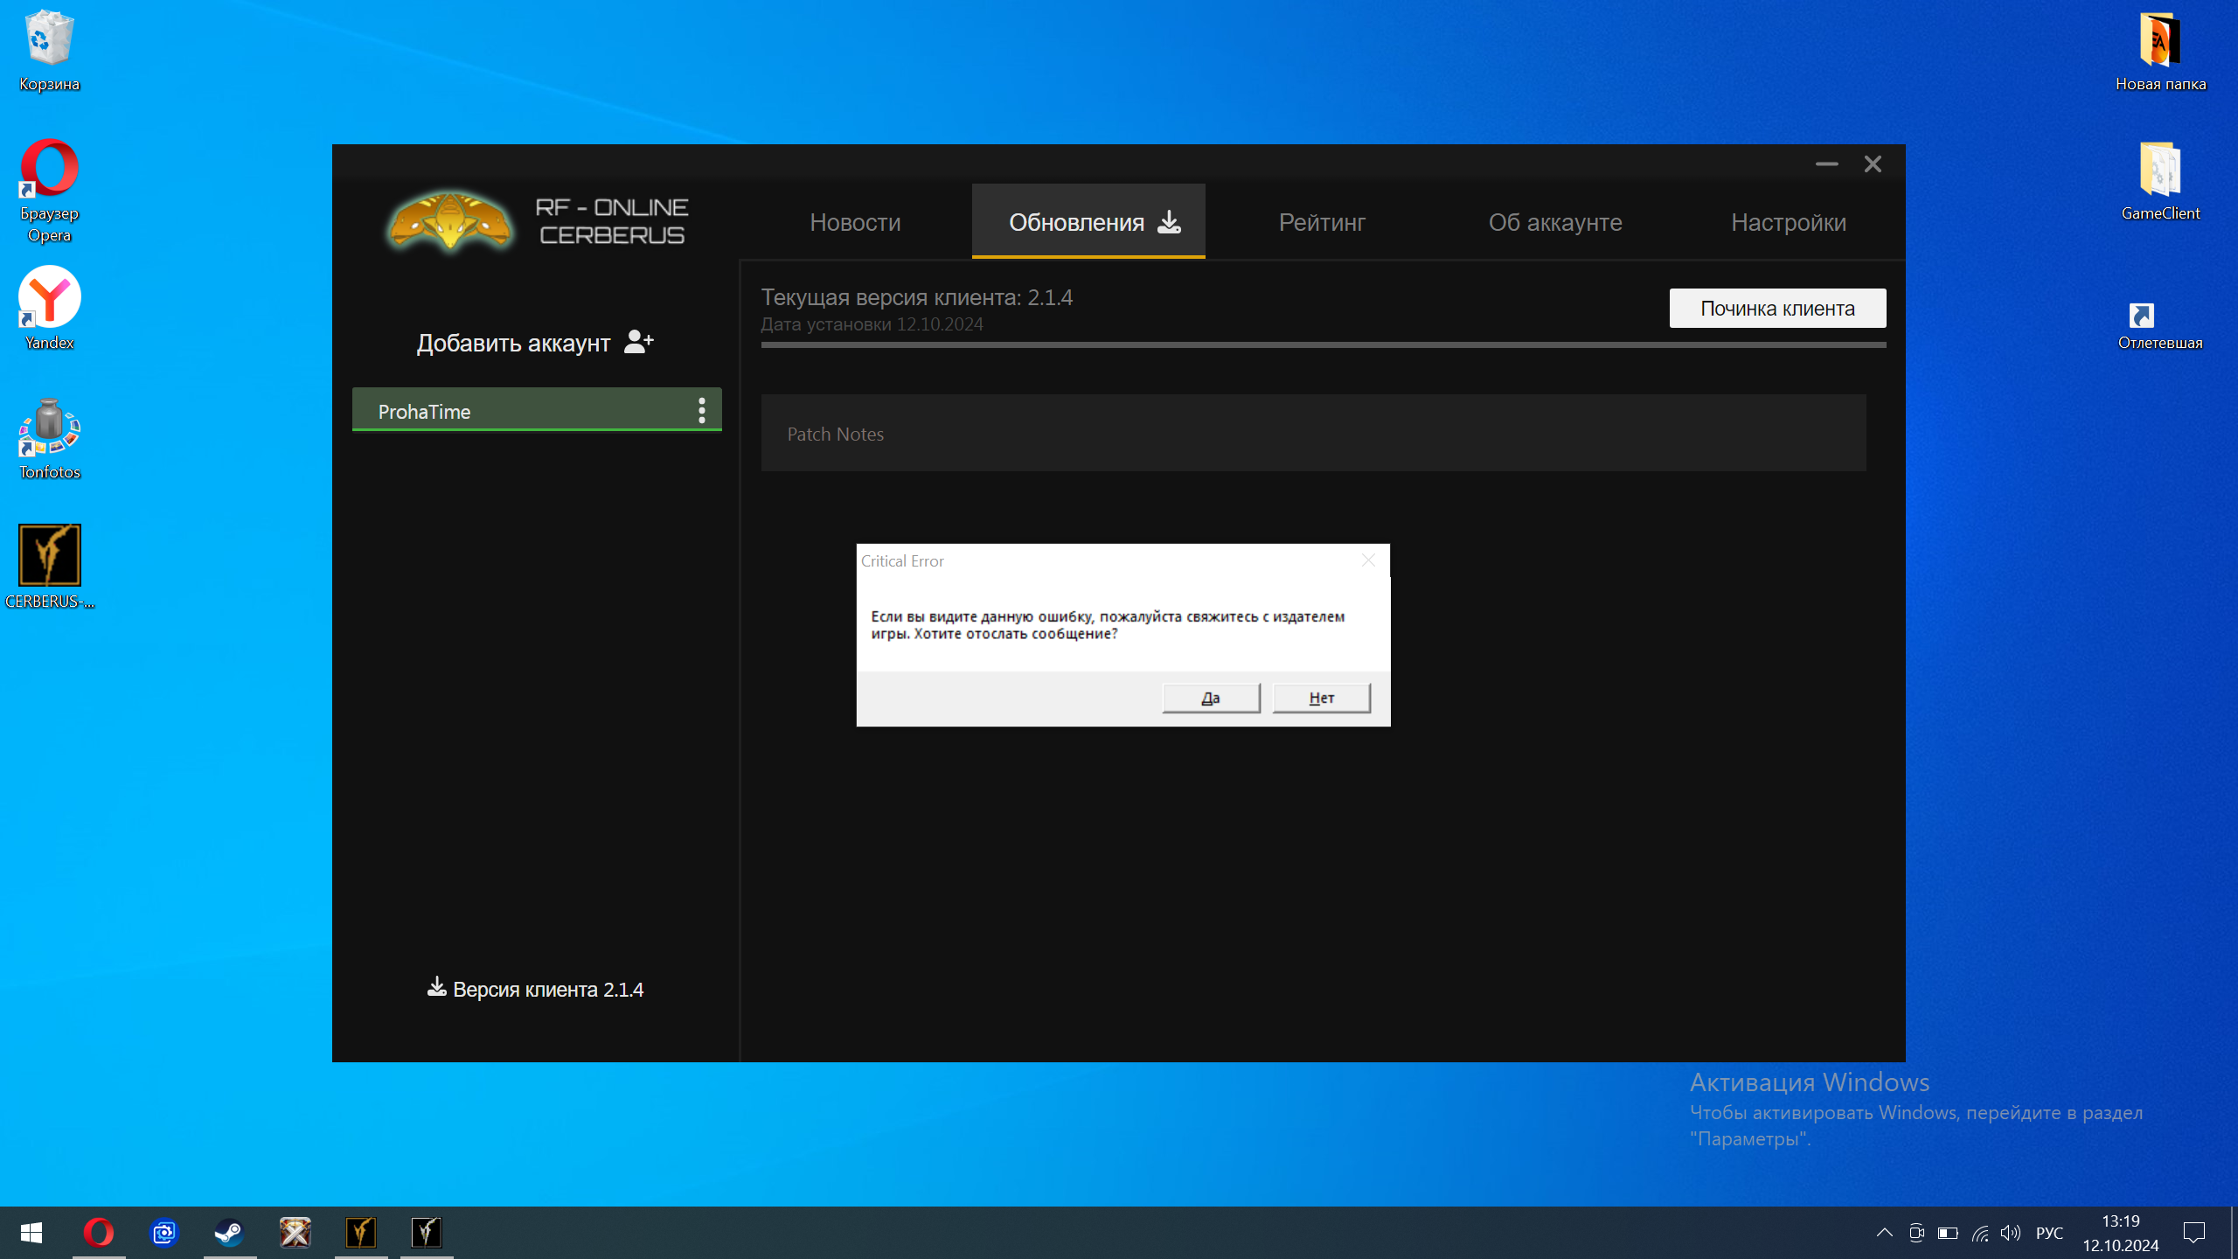Click the download icon on Обновления tab
Screen dimensions: 2238x1259
1169,222
